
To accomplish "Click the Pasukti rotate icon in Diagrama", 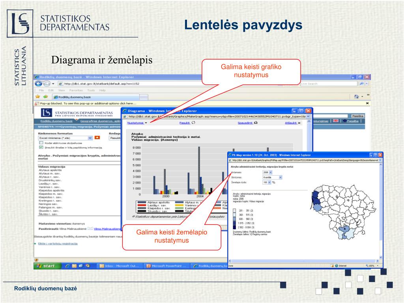I will (x=193, y=123).
